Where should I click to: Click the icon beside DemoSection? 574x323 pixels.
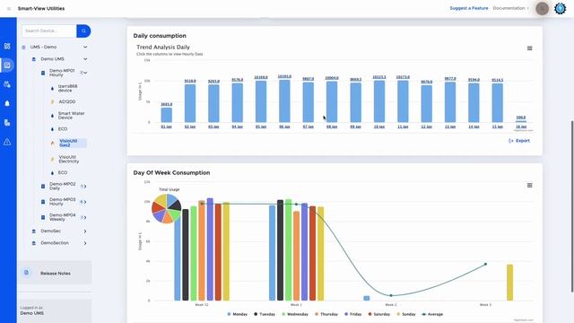click(34, 243)
